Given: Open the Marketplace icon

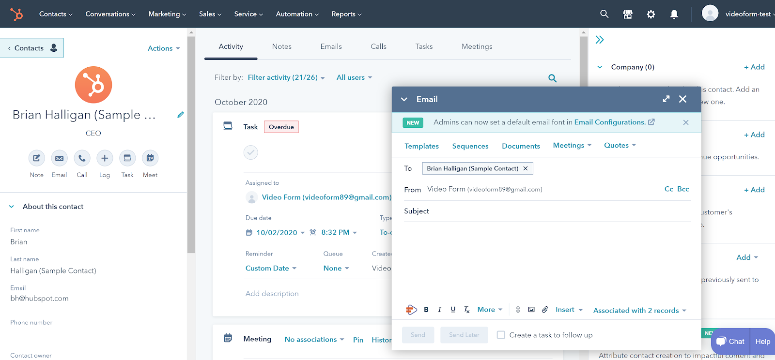Looking at the screenshot, I should 627,14.
